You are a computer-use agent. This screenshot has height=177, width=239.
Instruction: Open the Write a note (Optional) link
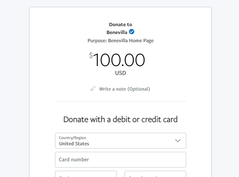(x=124, y=89)
